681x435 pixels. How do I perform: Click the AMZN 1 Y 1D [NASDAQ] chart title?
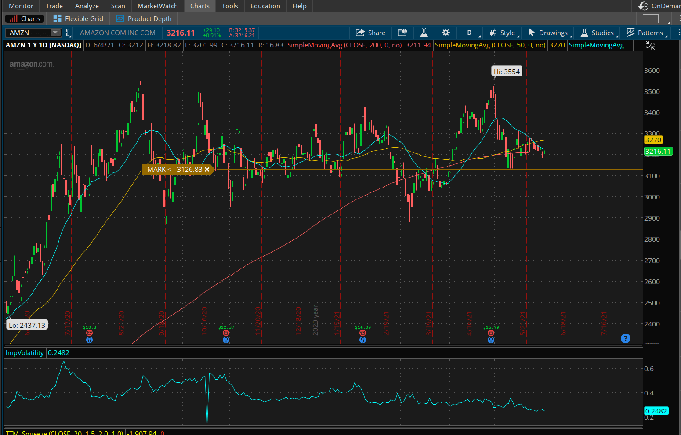(43, 45)
